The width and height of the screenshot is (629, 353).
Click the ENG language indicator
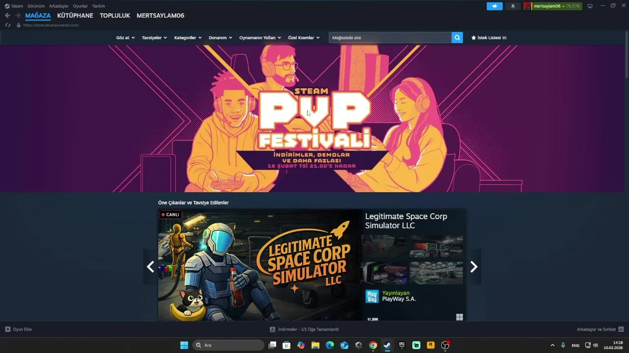tap(575, 345)
